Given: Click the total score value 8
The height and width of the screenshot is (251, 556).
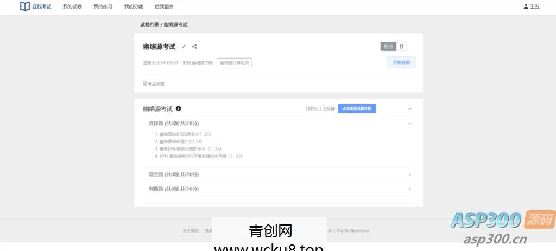Looking at the screenshot, I should 401,47.
